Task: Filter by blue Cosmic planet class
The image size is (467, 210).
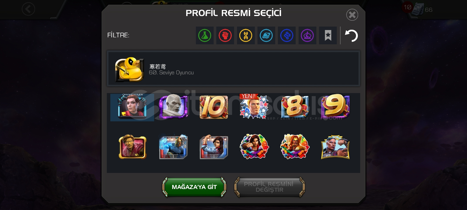Action: [x=266, y=36]
